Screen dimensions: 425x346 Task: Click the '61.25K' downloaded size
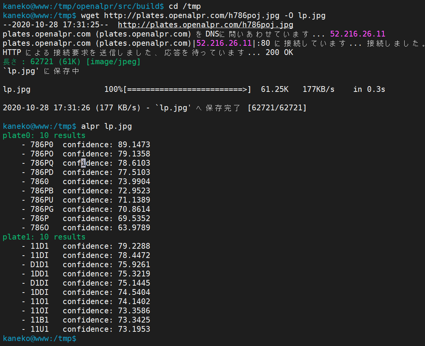[x=275, y=90]
